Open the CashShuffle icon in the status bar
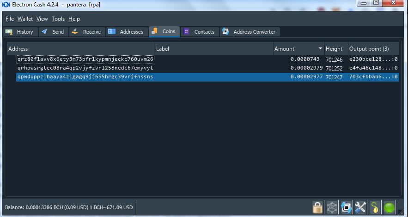The height and width of the screenshot is (217, 408). pyautogui.click(x=346, y=208)
